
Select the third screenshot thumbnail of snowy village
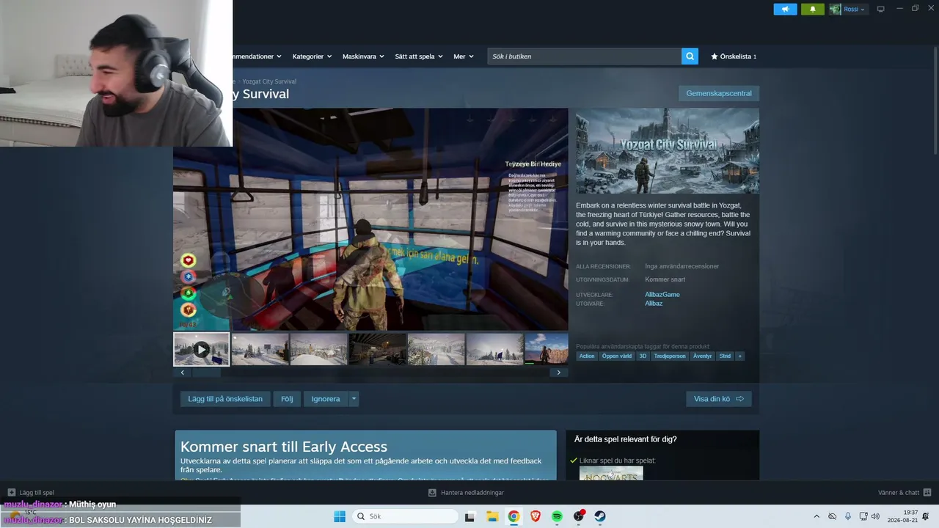click(319, 349)
